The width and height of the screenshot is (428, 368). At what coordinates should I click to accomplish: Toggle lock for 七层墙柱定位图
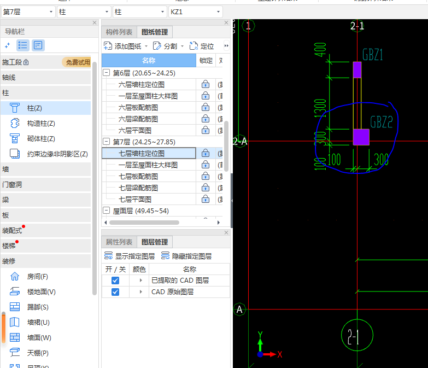tap(206, 153)
